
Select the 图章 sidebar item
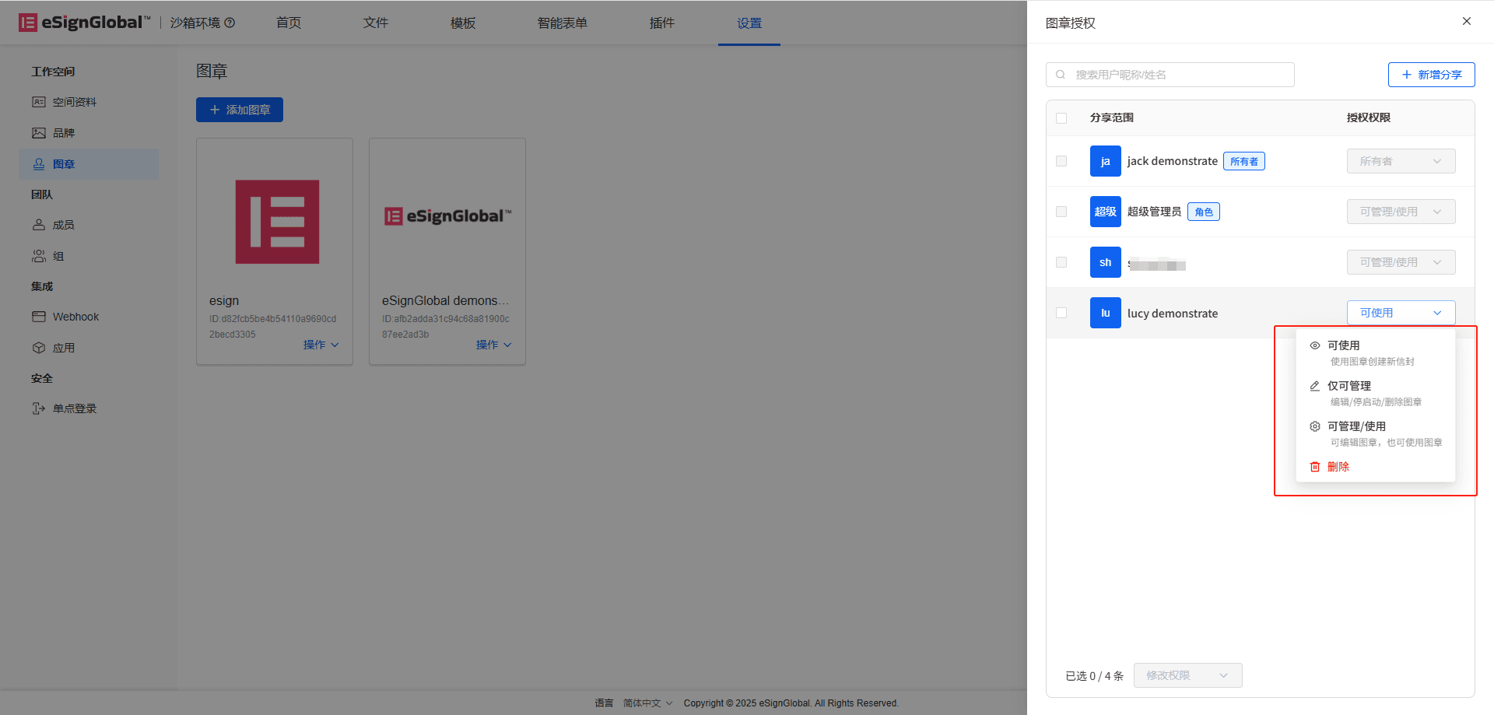(x=89, y=164)
